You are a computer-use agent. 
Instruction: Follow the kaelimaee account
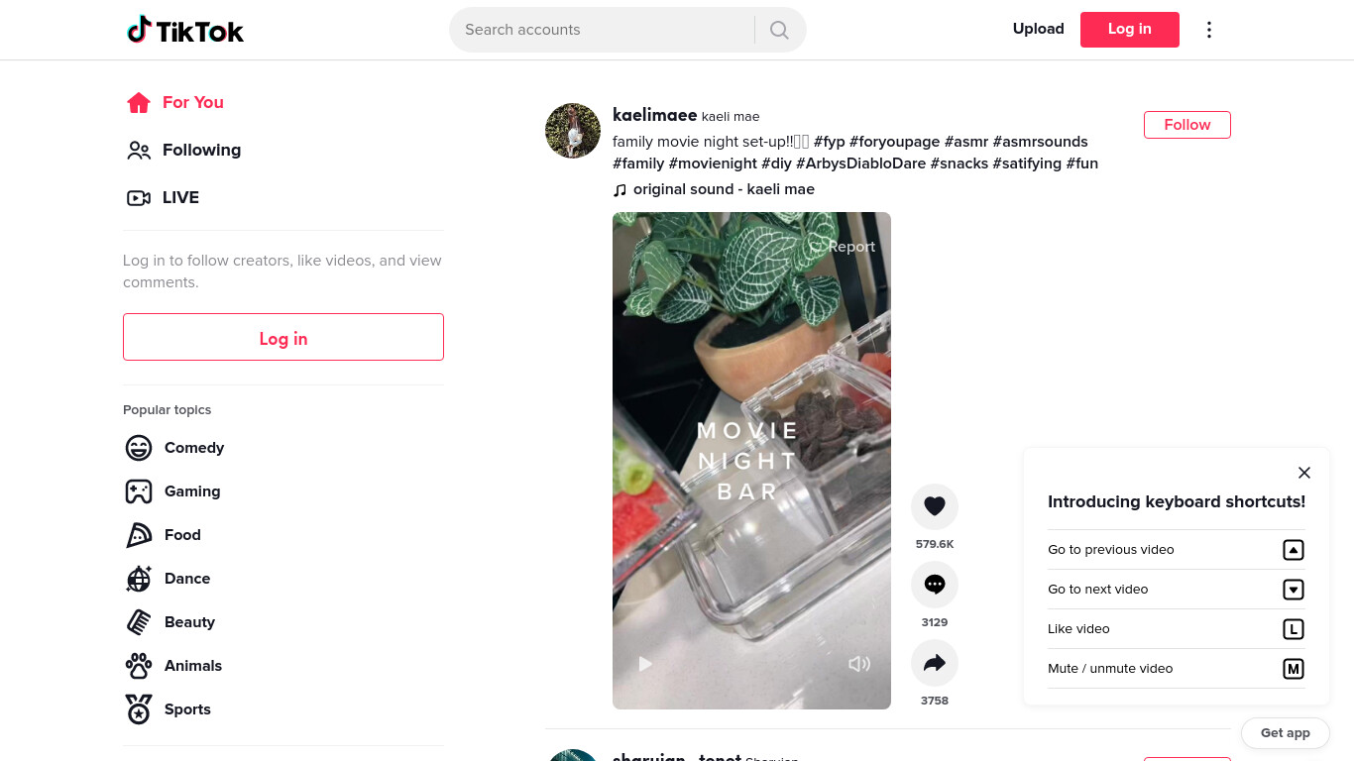[1187, 125]
